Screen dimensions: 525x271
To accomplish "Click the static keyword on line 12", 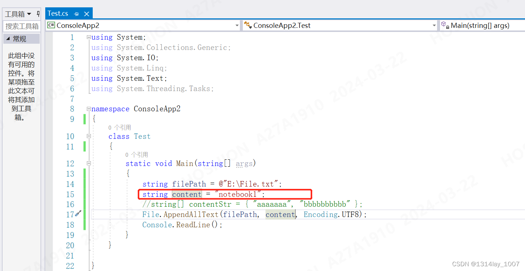I will point(138,163).
